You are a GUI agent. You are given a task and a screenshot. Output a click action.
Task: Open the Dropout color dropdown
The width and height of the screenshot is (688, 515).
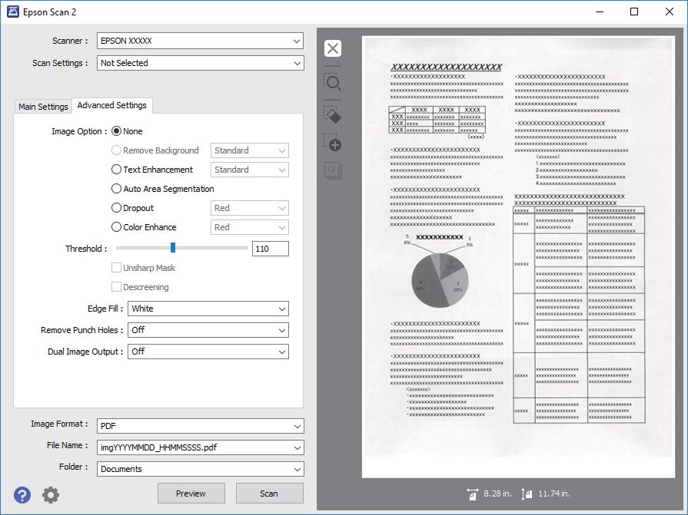(250, 208)
